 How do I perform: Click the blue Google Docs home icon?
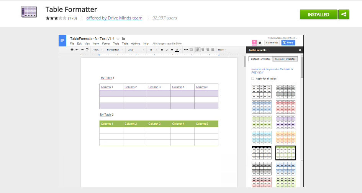coord(62,41)
